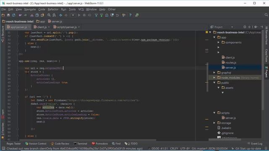Click the scroll-from-source icon in Project panel
This screenshot has width=269, height=151.
[245, 27]
